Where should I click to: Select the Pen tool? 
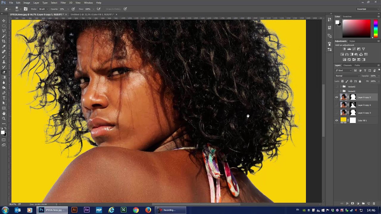coord(4,93)
